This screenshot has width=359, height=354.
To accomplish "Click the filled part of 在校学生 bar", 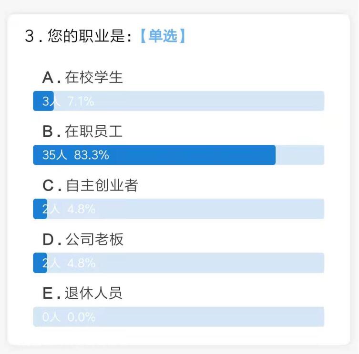I will point(43,101).
